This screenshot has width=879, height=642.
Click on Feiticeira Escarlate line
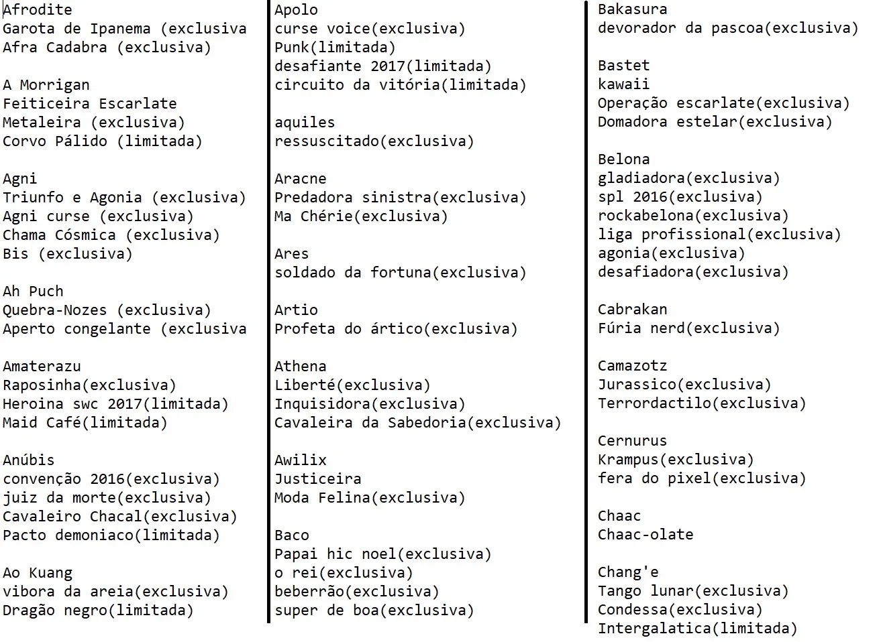(90, 104)
